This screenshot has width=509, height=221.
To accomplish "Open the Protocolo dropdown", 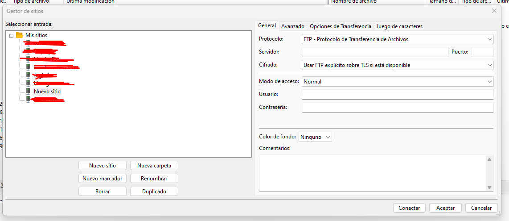I will [x=398, y=39].
